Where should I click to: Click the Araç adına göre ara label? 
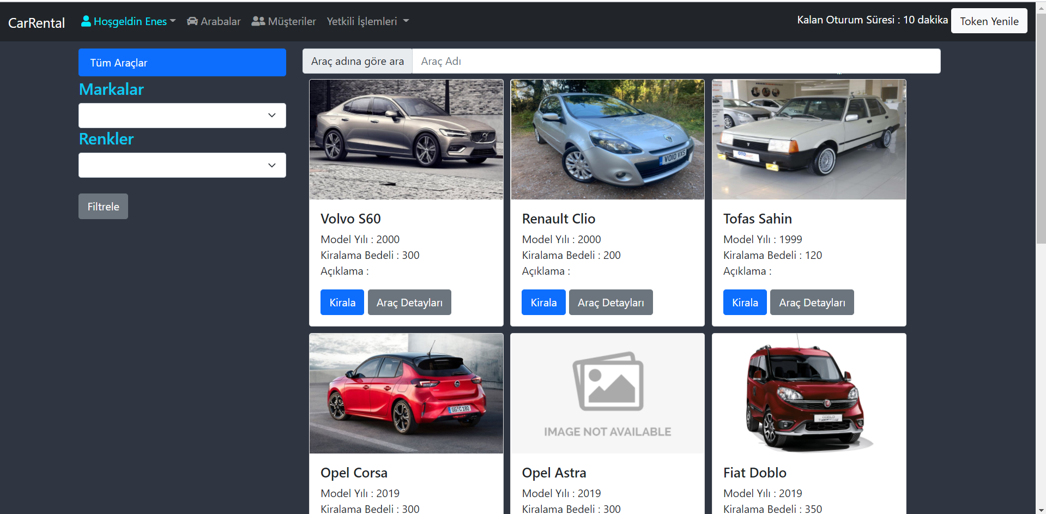click(358, 61)
